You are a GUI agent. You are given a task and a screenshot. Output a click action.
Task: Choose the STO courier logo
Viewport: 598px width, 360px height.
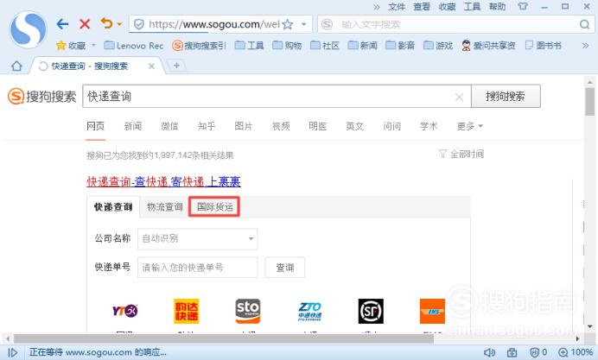248,312
